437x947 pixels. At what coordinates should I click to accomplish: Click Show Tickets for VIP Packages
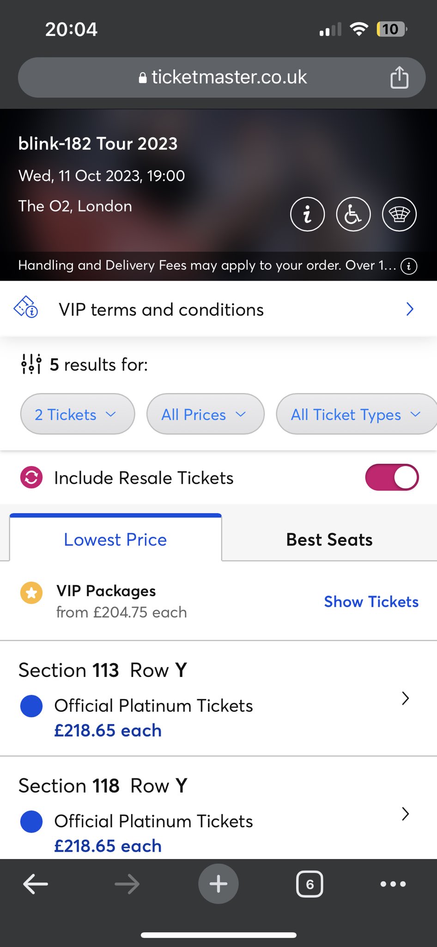pyautogui.click(x=371, y=602)
